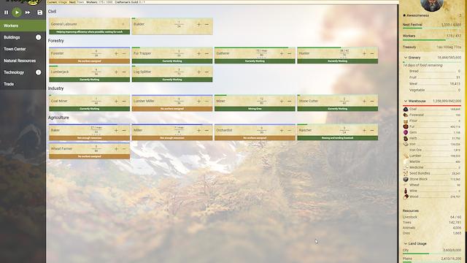The image size is (467, 263).
Task: Click the Stone Block resource icon
Action: click(x=406, y=179)
